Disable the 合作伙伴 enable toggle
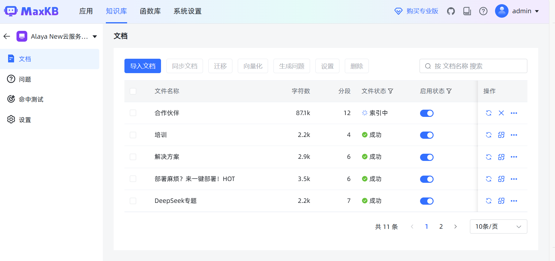The height and width of the screenshot is (261, 555). (426, 113)
